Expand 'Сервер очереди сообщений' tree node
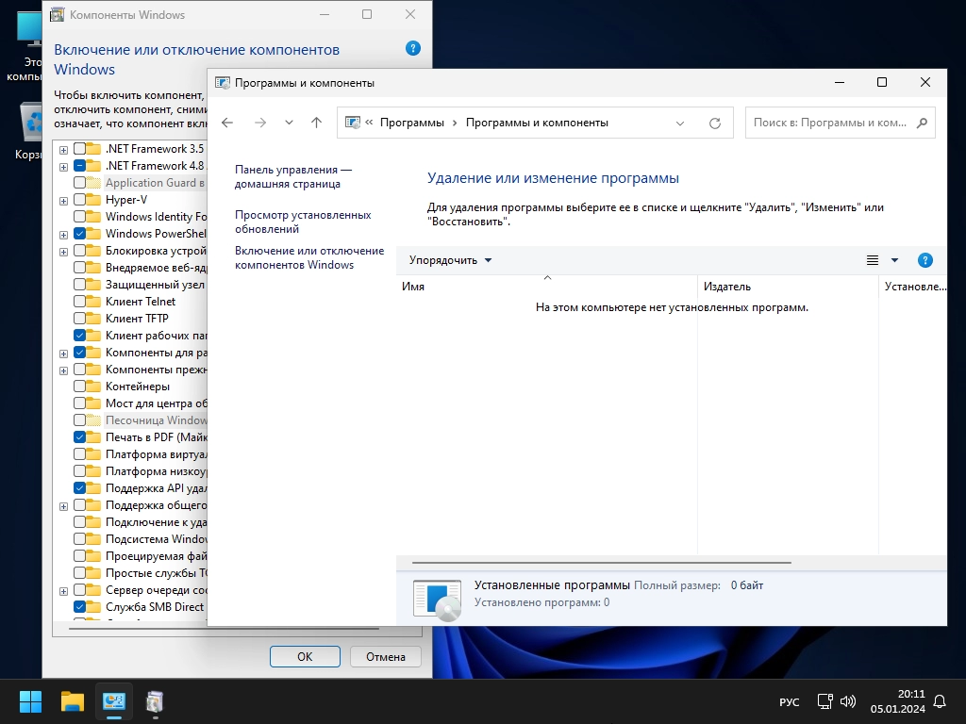 coord(63,591)
